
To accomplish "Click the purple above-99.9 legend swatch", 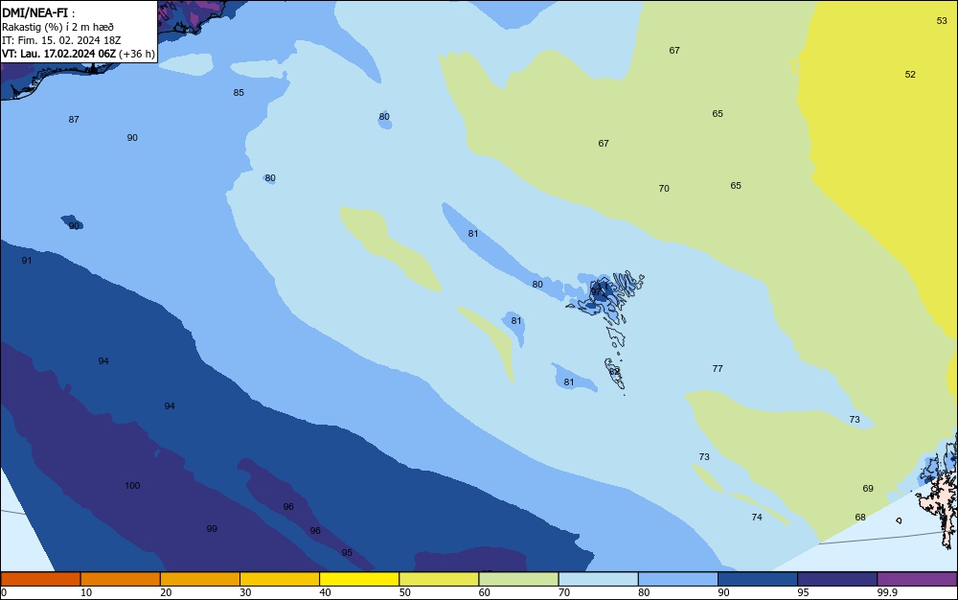I will (x=917, y=579).
